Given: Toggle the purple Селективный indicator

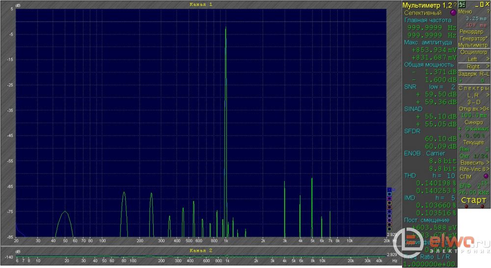Looking at the screenshot, I should click(452, 12).
